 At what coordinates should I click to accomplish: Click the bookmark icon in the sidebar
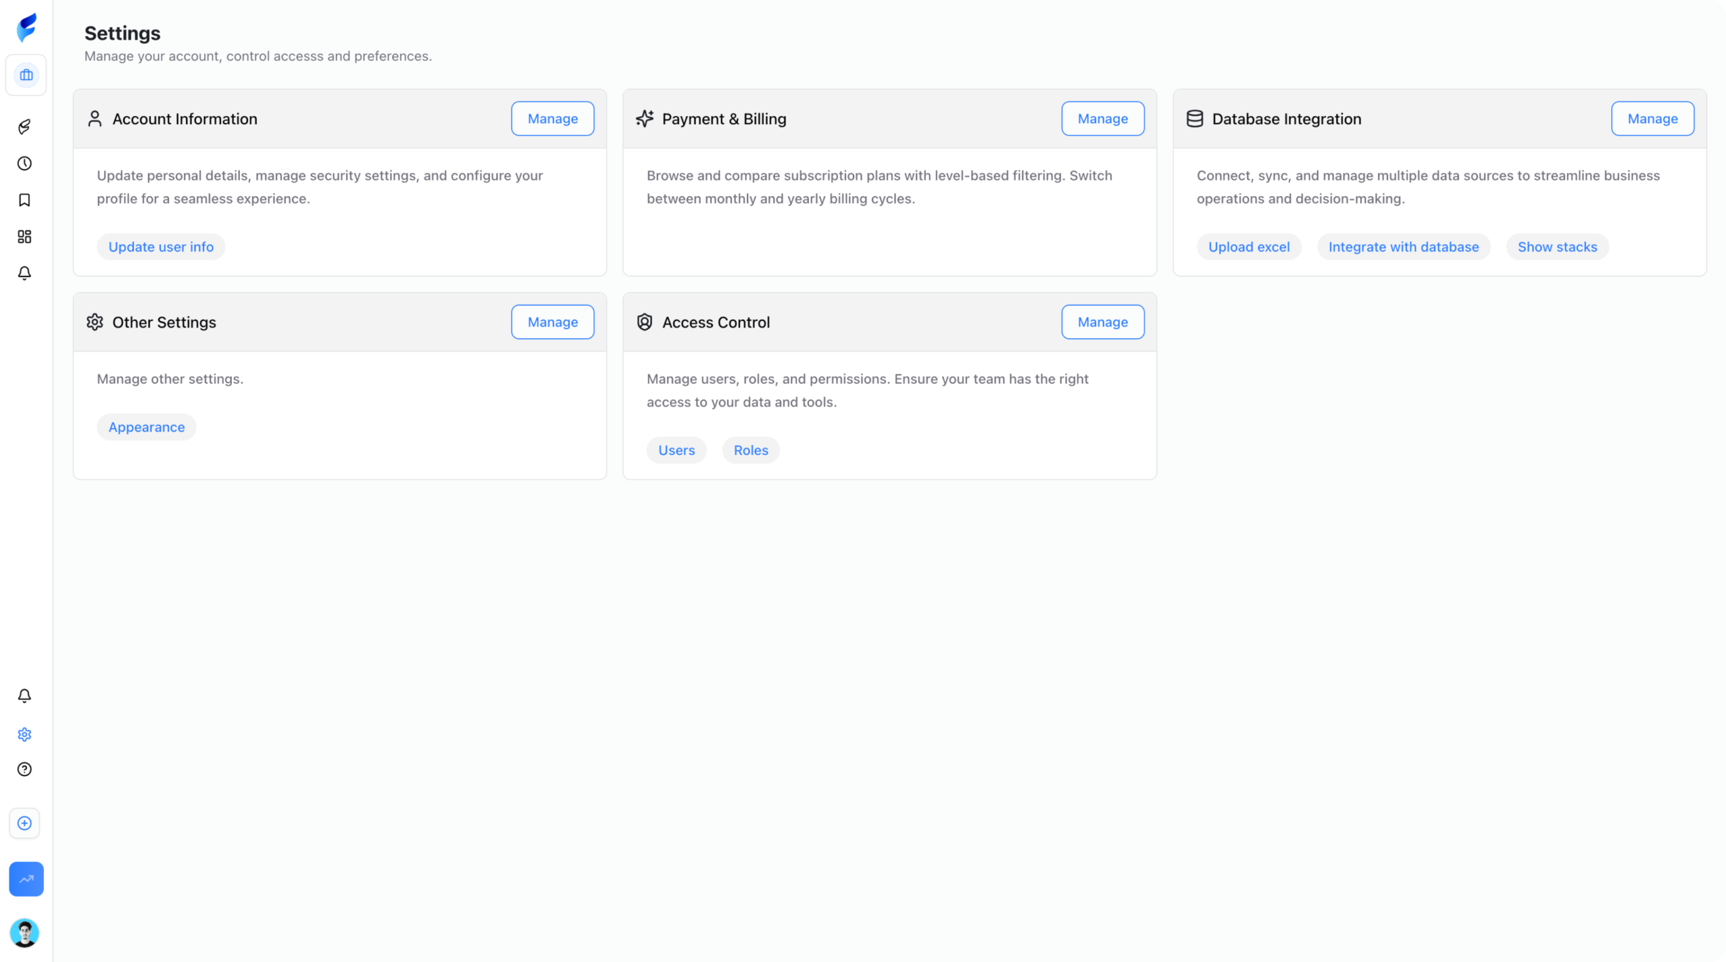tap(25, 200)
